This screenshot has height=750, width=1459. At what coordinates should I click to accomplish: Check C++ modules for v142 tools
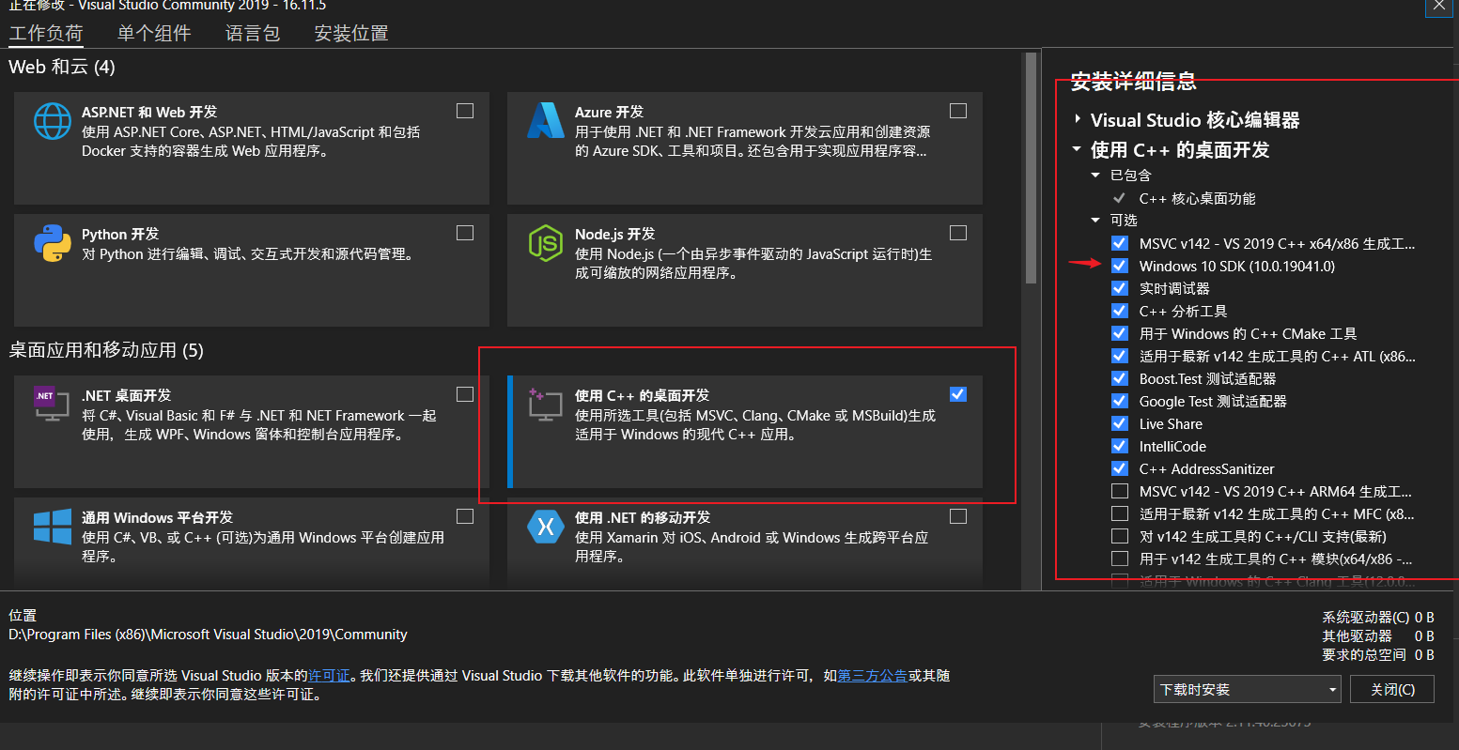[1120, 559]
